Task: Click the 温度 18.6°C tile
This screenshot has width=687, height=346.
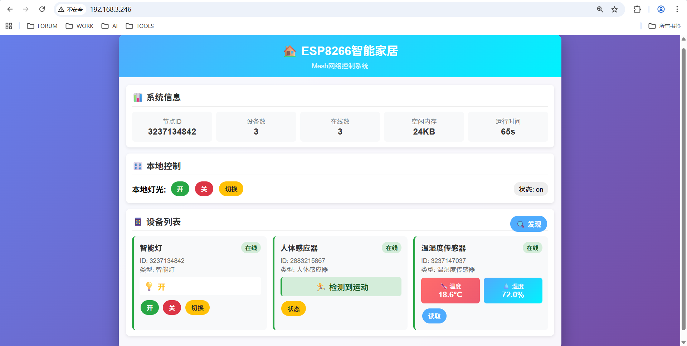Action: (x=450, y=291)
